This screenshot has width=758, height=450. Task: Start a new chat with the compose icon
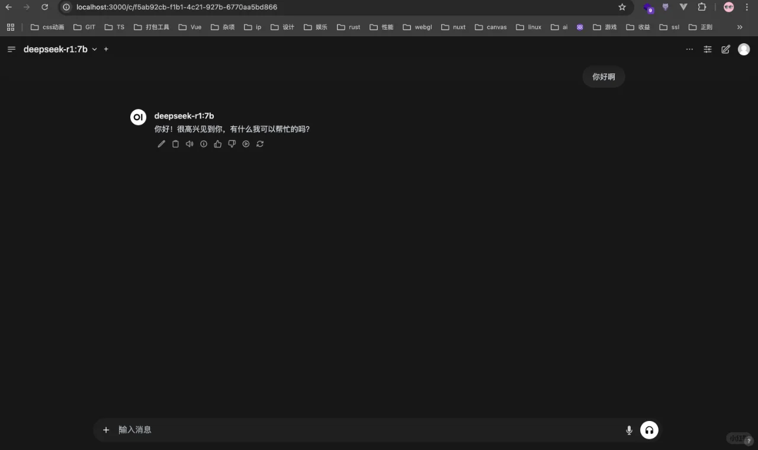(725, 49)
